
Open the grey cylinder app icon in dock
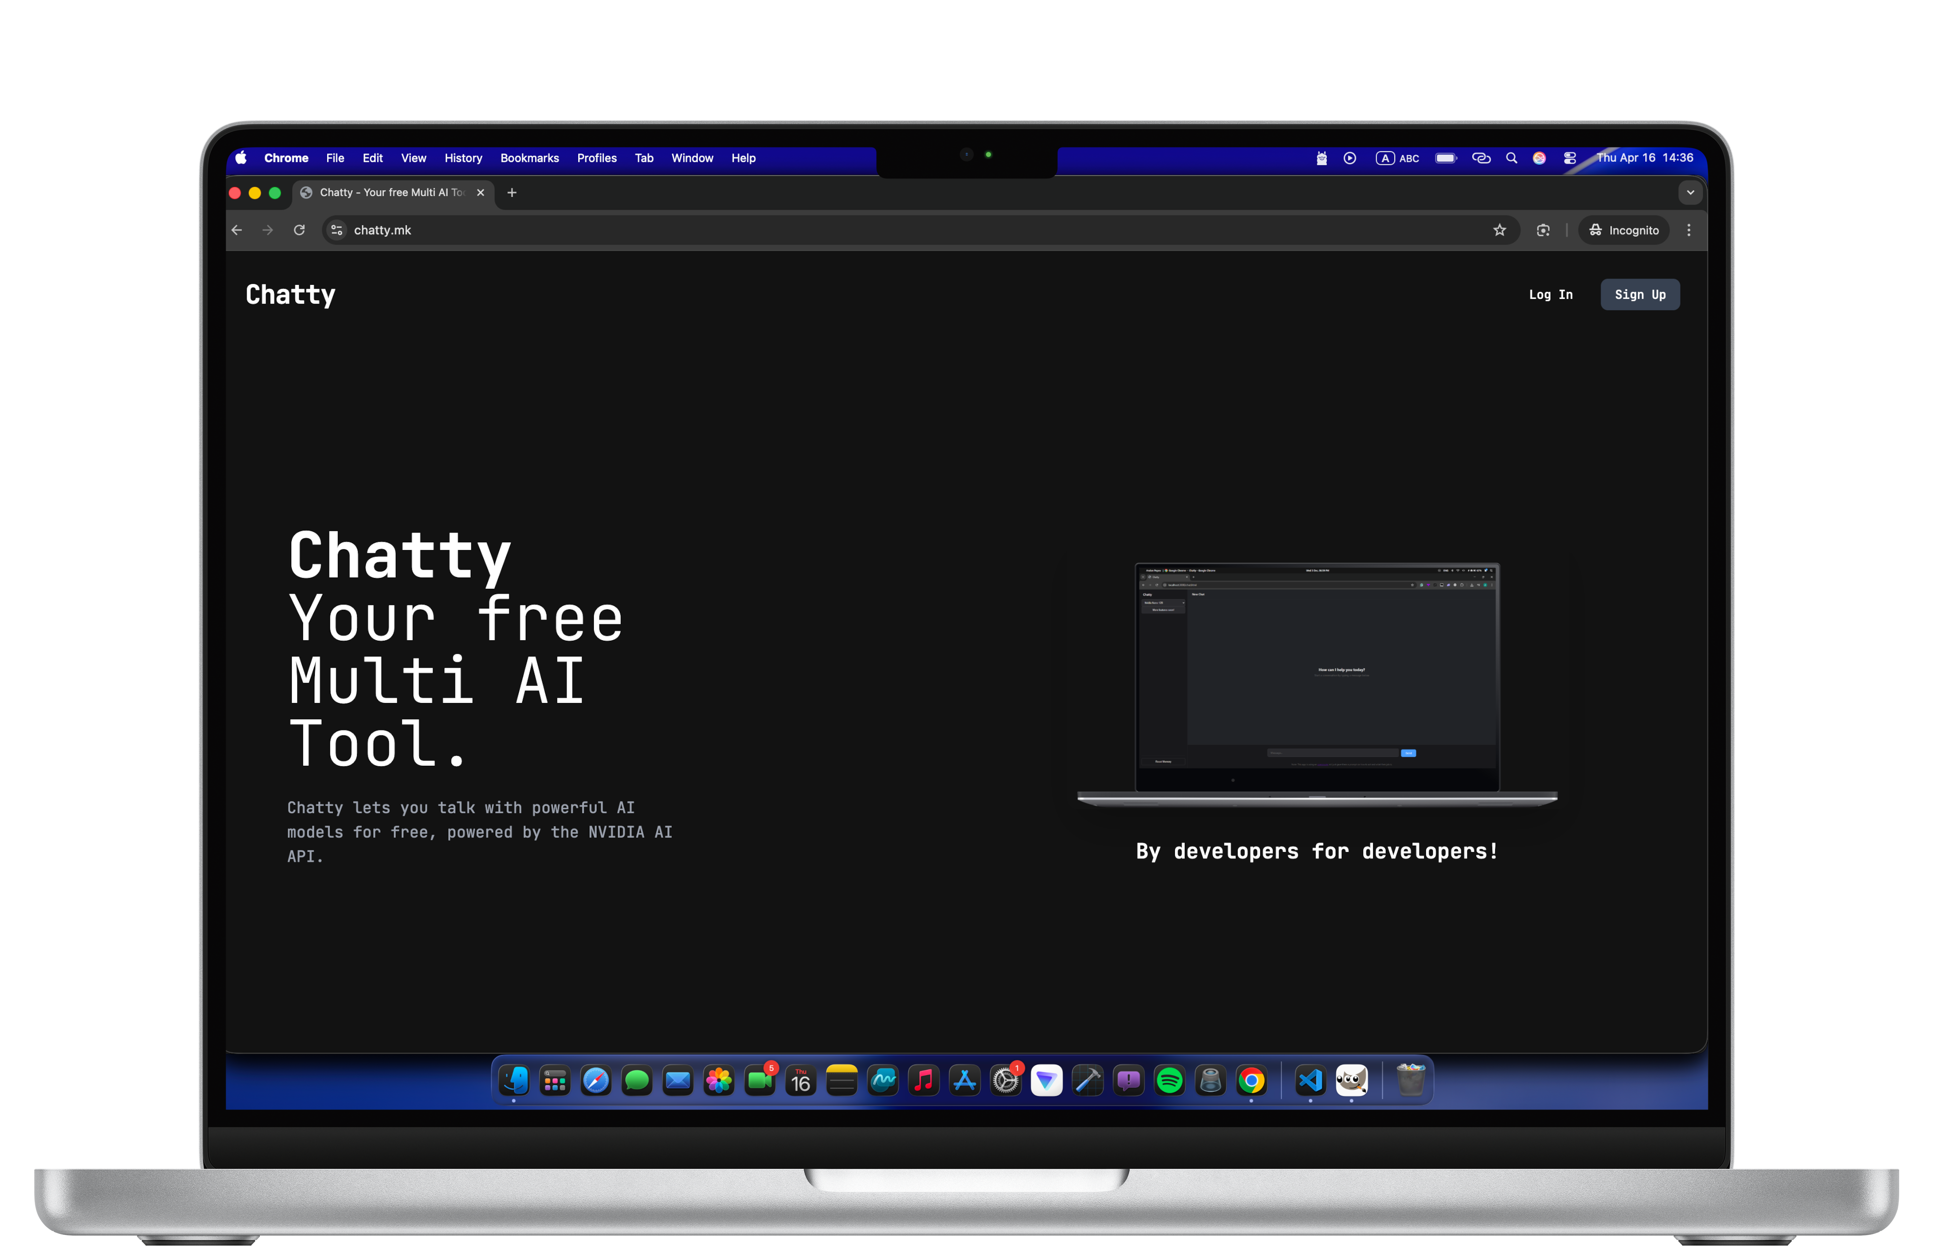coord(1211,1081)
